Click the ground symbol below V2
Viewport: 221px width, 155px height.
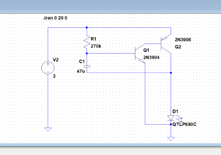pyautogui.click(x=48, y=129)
